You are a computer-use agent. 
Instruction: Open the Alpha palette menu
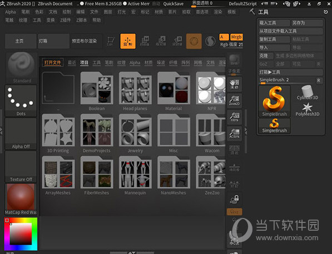click(x=11, y=12)
